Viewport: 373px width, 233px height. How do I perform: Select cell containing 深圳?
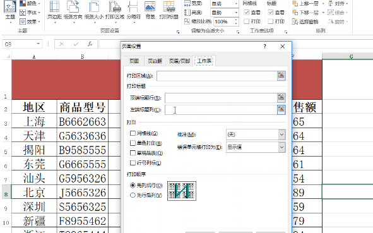(x=34, y=206)
